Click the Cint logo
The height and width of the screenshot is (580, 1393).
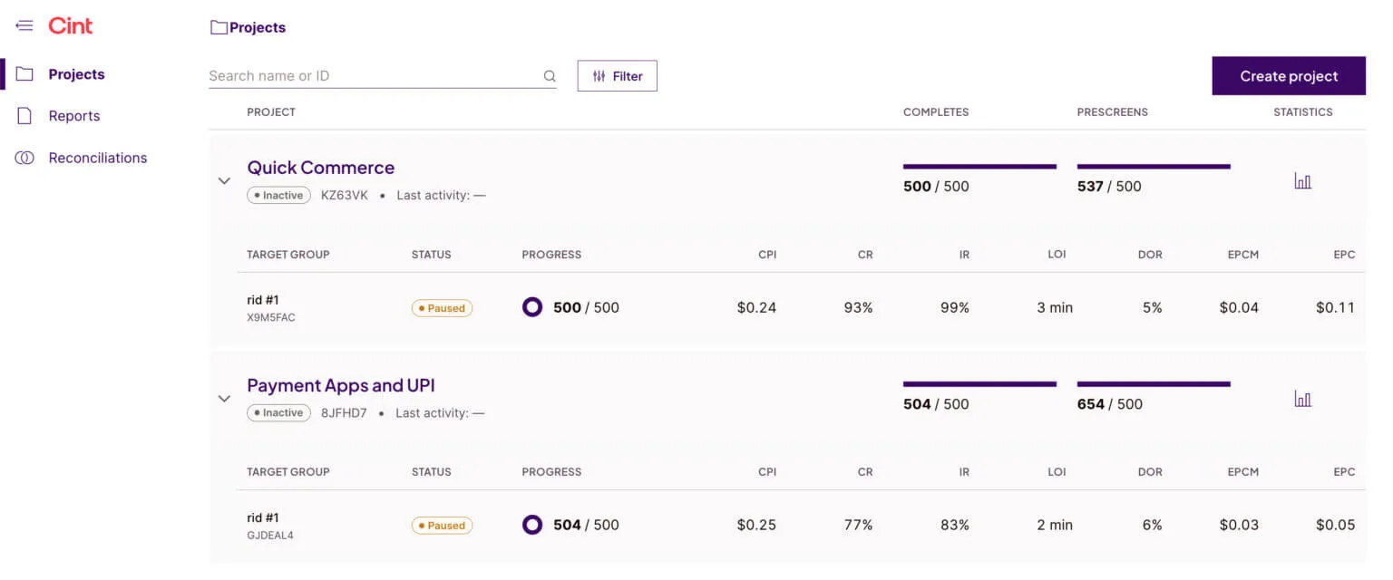click(71, 25)
